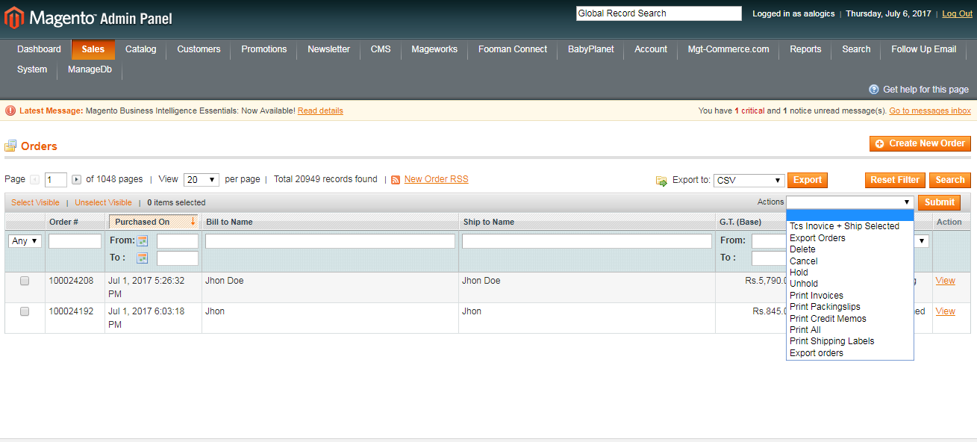Collapse the open Actions dropdown
Image resolution: width=977 pixels, height=442 pixels.
(x=850, y=202)
